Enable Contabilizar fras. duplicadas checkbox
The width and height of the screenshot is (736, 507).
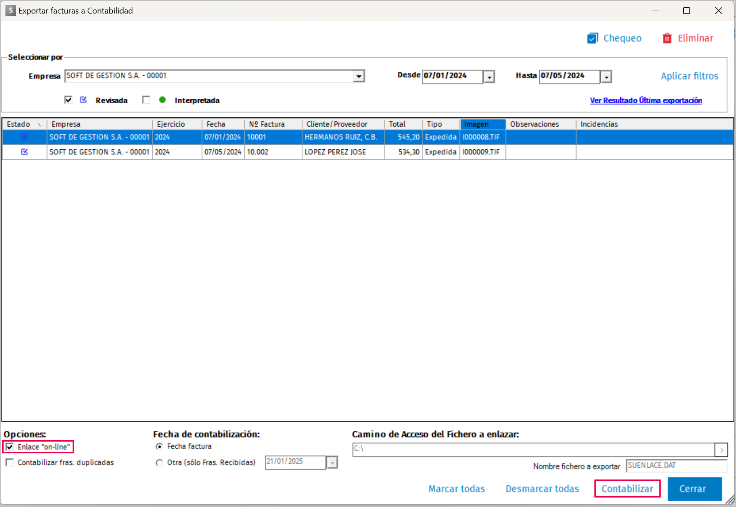(9, 462)
